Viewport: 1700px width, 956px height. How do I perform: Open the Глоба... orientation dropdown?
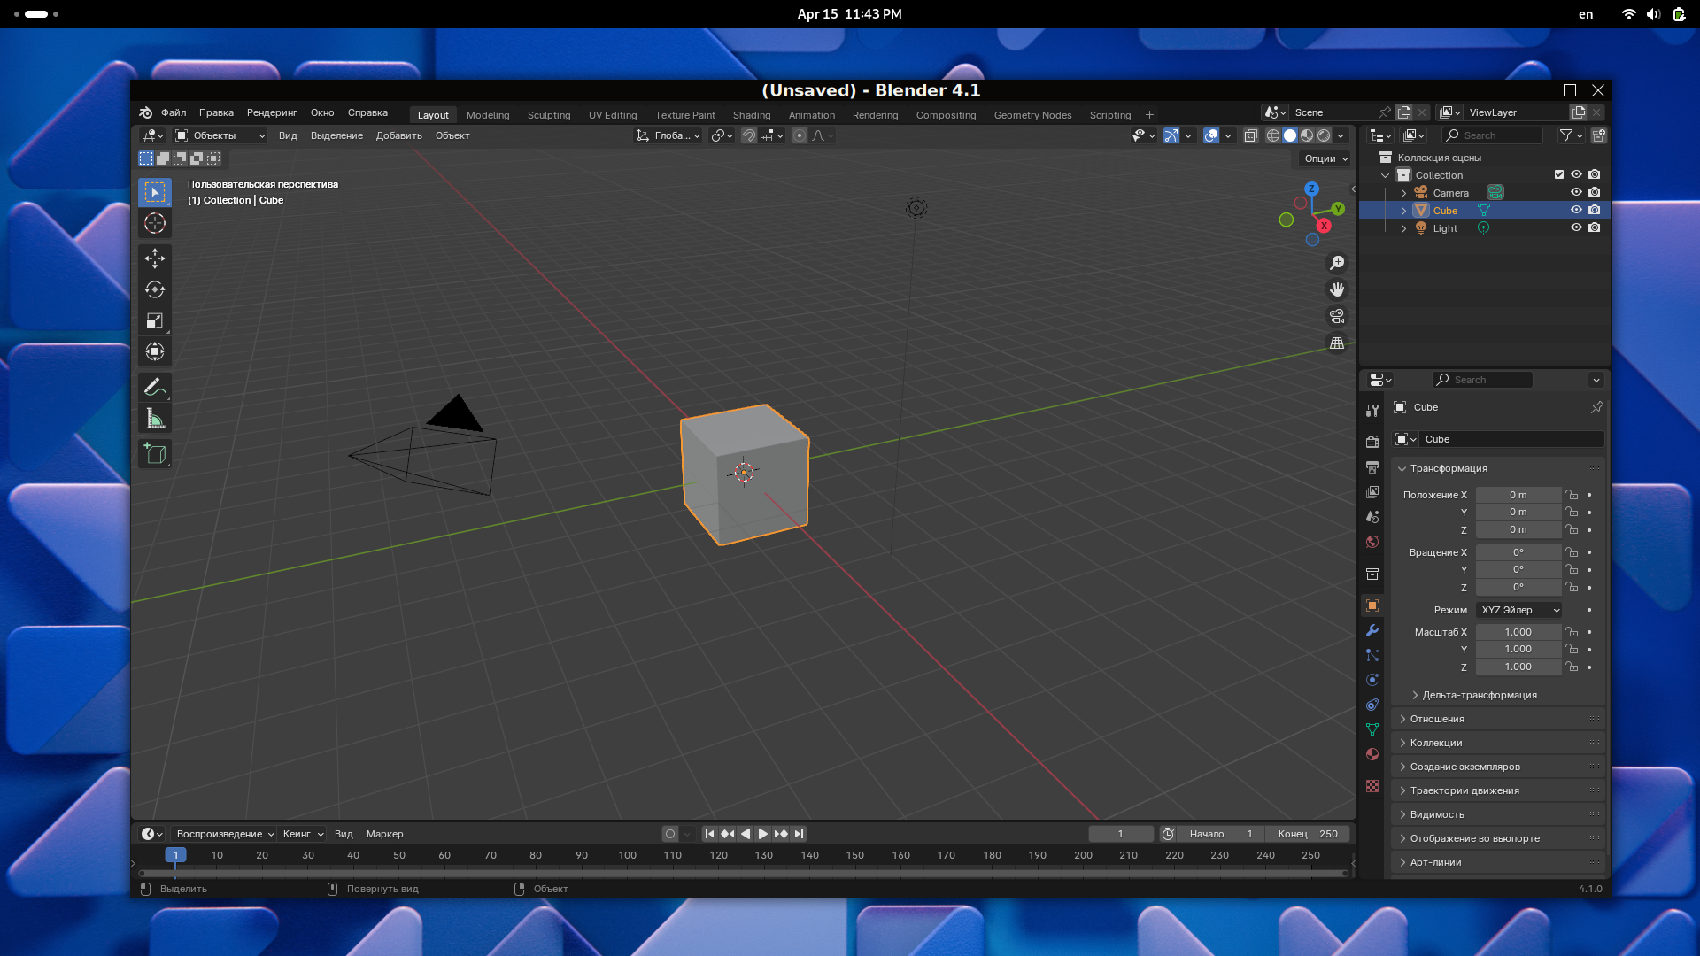tap(668, 135)
